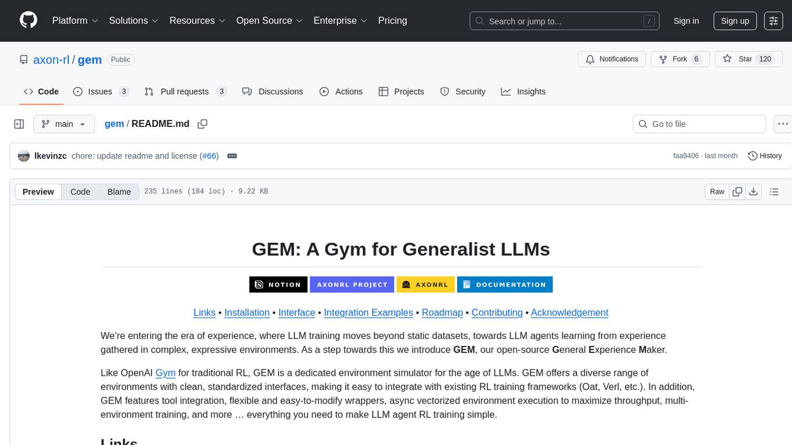Viewport: 792px width, 445px height.
Task: Open more file actions menu
Action: click(783, 124)
